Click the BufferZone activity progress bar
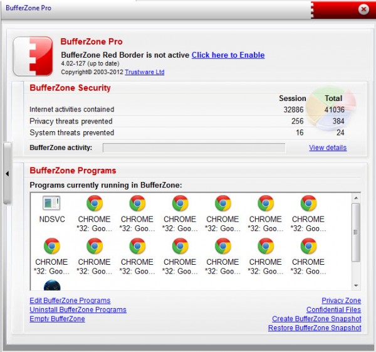Image resolution: width=376 pixels, height=352 pixels. [194, 148]
